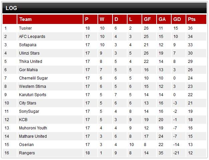This screenshot has height=160, width=209.
Task: Click Karuturi Sports team name
Action: coord(32,95)
